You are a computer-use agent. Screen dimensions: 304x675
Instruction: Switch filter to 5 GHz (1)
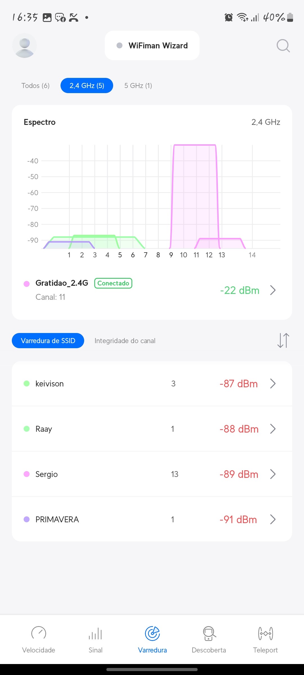[138, 85]
